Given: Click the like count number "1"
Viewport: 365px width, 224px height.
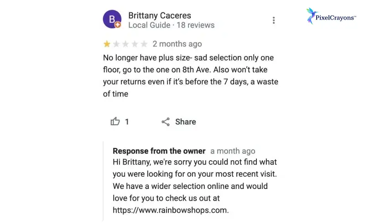Looking at the screenshot, I should click(127, 122).
